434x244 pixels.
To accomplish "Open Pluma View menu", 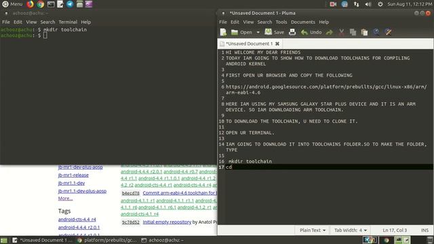I will (248, 22).
